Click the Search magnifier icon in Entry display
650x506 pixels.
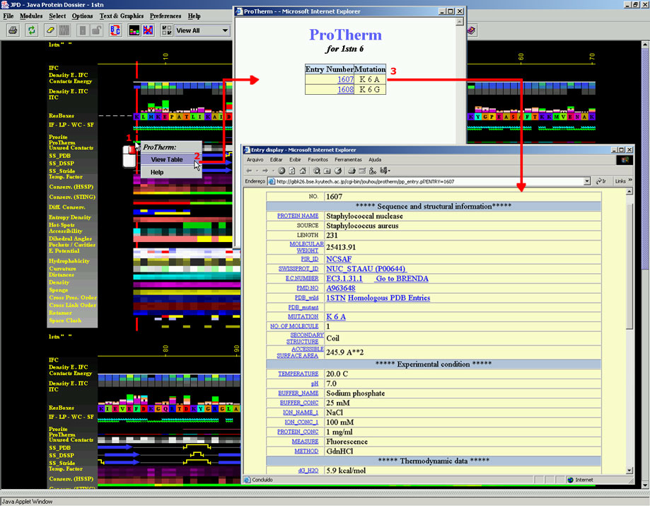click(x=317, y=171)
